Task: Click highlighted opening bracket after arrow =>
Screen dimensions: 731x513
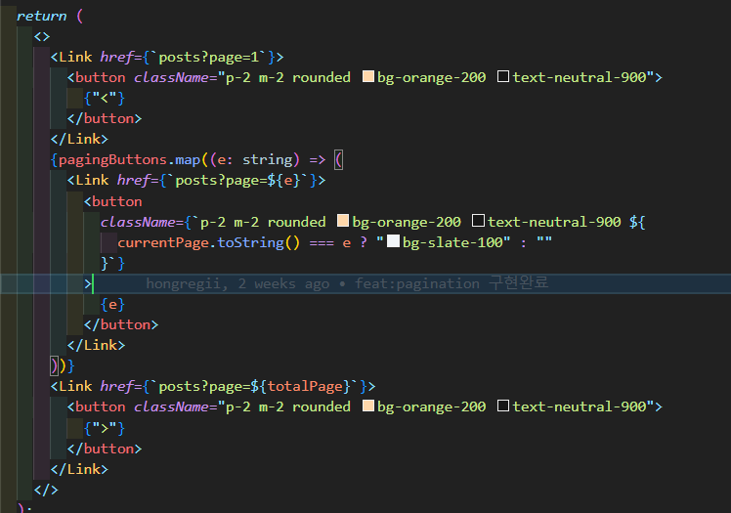Action: point(339,160)
